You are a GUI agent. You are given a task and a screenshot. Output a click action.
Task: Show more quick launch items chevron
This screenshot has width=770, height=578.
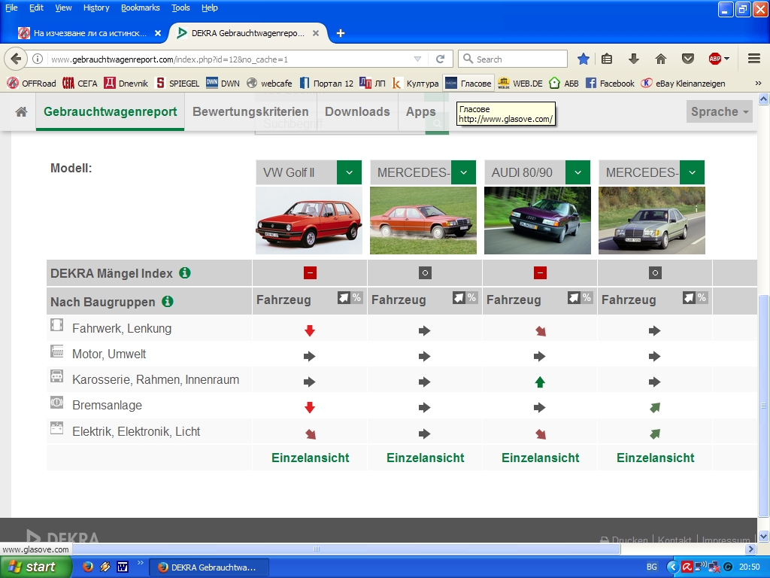pyautogui.click(x=140, y=563)
